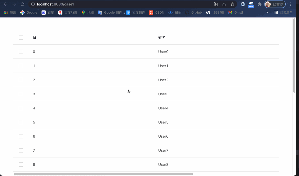Open the Chrome three-dot menu
The width and height of the screenshot is (299, 176).
[290, 4]
